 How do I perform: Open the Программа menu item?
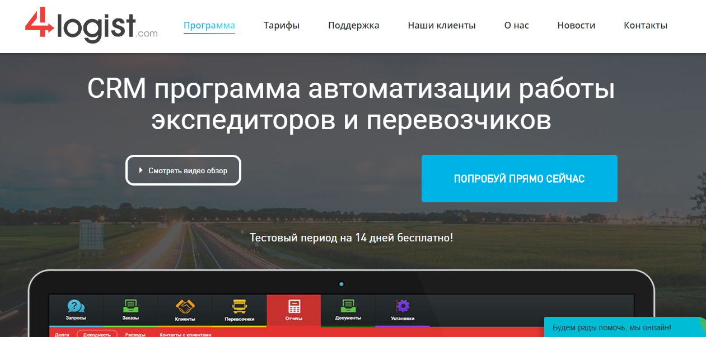(209, 25)
